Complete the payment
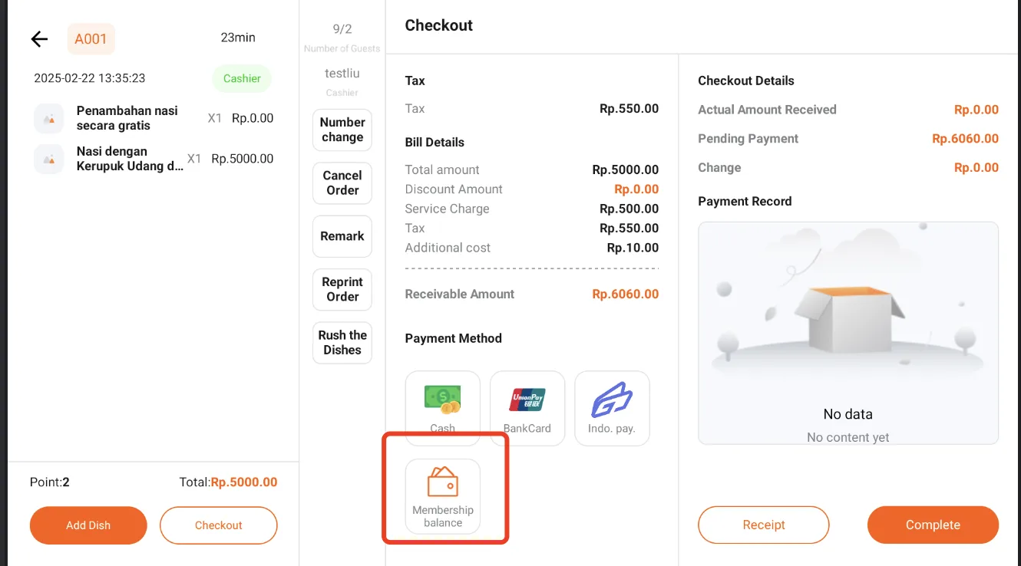The image size is (1021, 566). (x=933, y=525)
